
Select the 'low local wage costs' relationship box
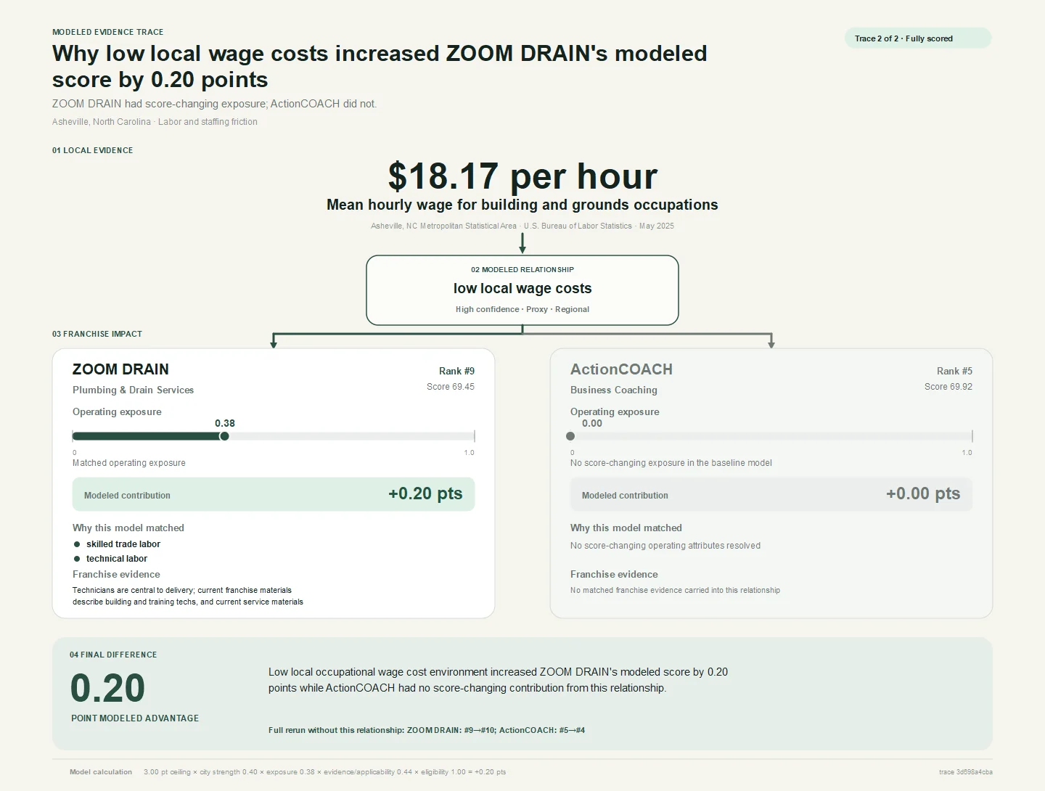[522, 290]
